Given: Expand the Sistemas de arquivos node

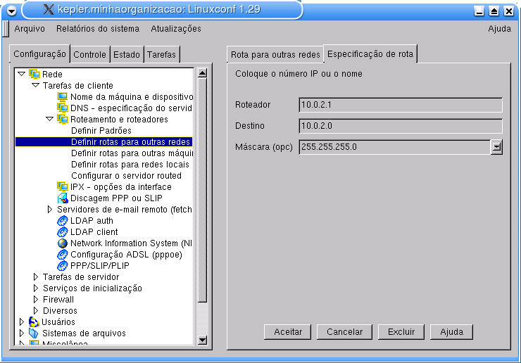Looking at the screenshot, I should [22, 333].
